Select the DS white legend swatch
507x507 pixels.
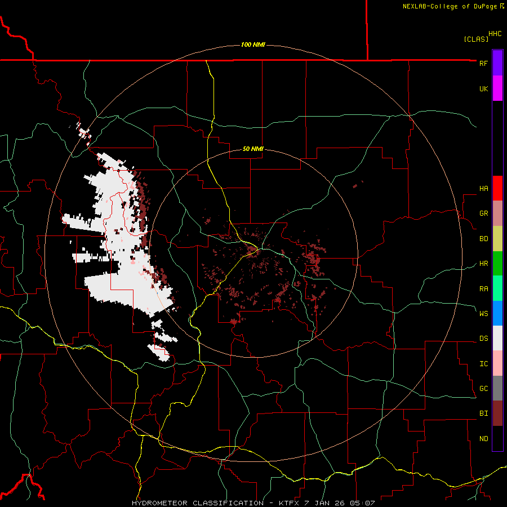tap(497, 338)
